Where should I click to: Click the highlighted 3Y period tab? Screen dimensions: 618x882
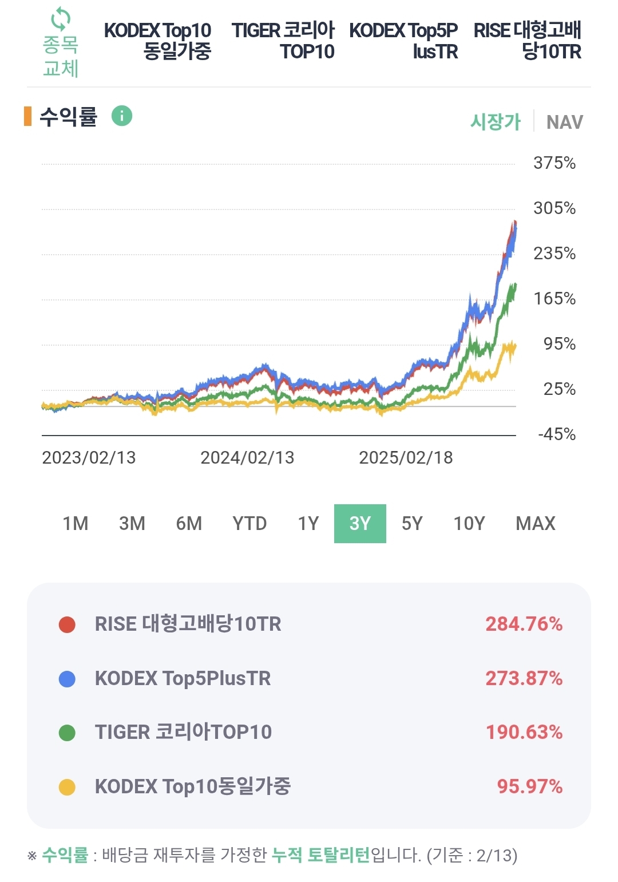360,523
